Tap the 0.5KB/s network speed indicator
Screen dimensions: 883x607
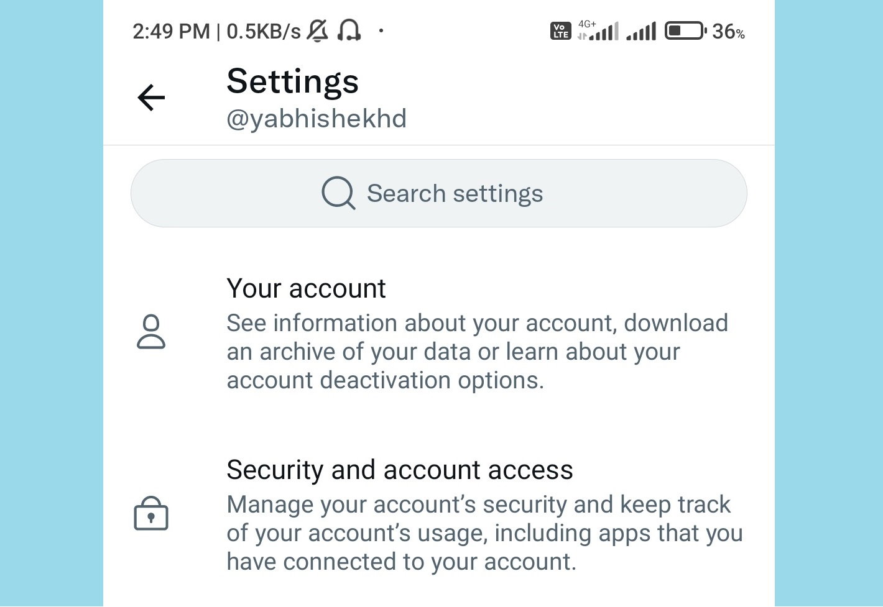(x=264, y=31)
